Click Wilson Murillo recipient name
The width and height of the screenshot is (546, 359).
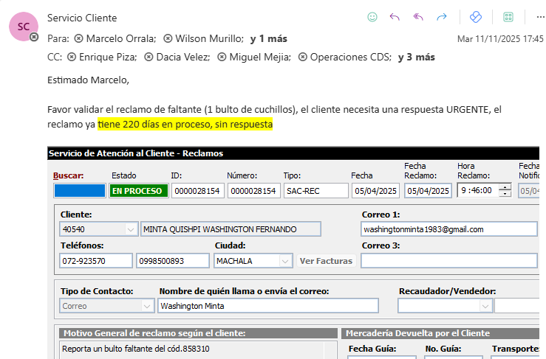click(x=210, y=38)
